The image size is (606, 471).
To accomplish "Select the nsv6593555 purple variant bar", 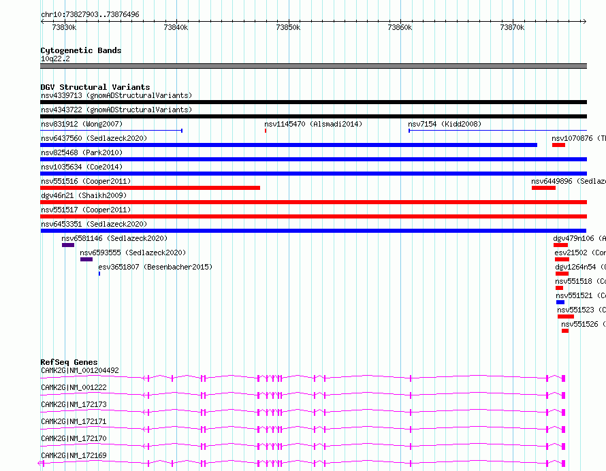I will point(86,259).
